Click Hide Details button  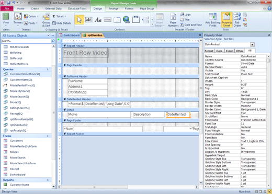[62, 23]
